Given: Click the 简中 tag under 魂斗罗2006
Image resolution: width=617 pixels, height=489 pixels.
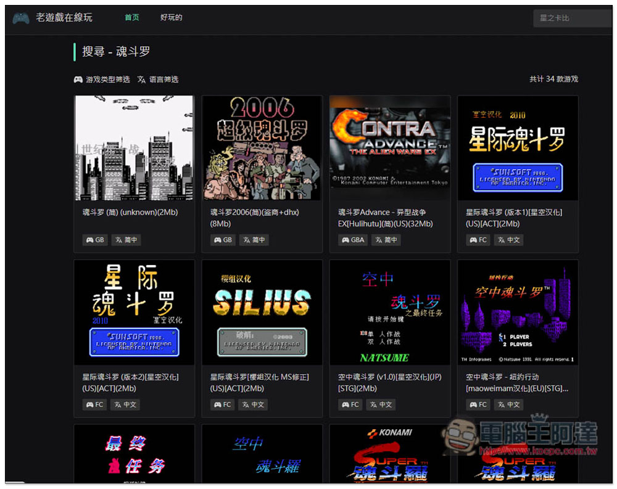Looking at the screenshot, I should tap(254, 240).
